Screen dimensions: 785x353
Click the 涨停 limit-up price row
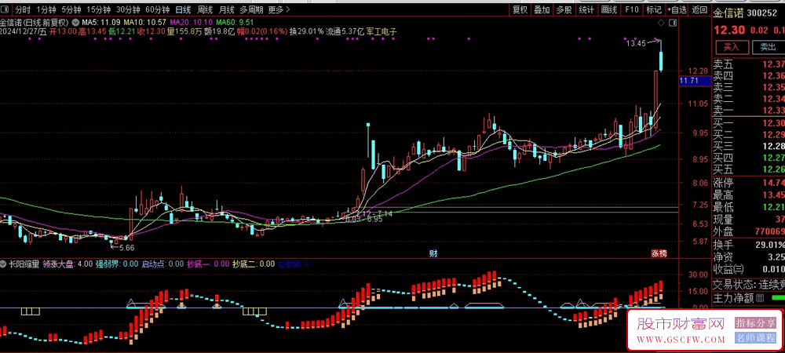pos(749,183)
